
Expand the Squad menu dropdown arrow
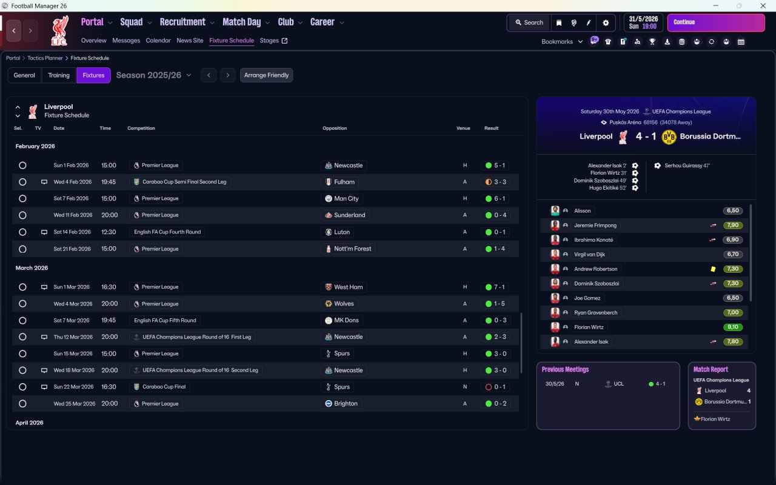pos(150,23)
